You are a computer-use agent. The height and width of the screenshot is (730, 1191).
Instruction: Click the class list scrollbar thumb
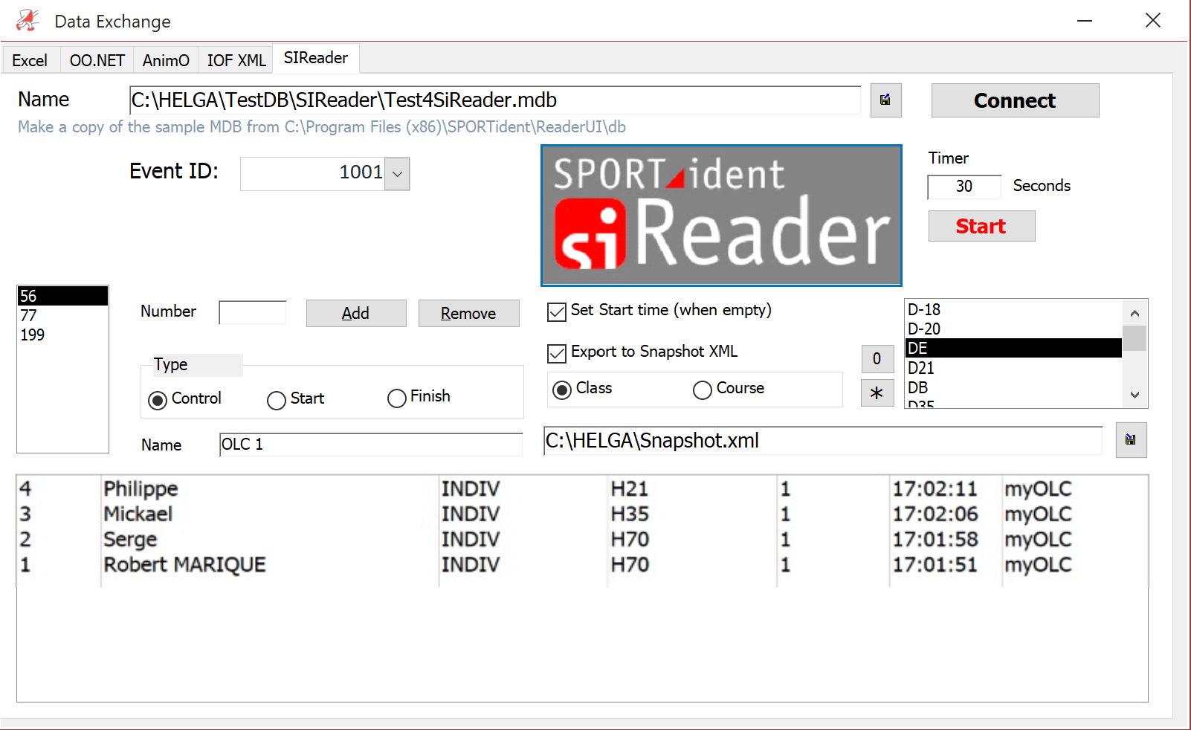point(1134,338)
